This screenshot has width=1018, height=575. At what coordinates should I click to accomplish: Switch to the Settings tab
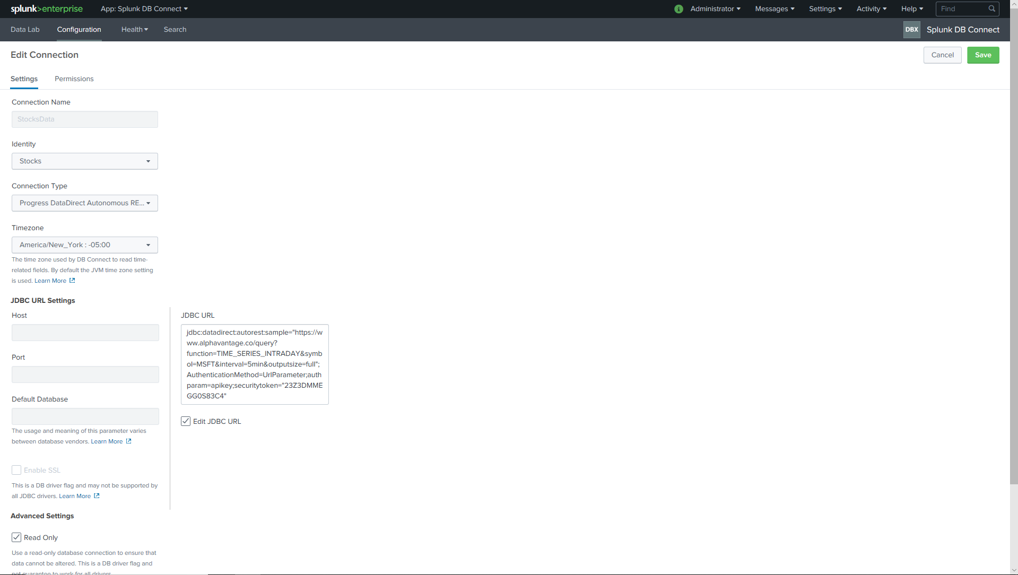(24, 79)
